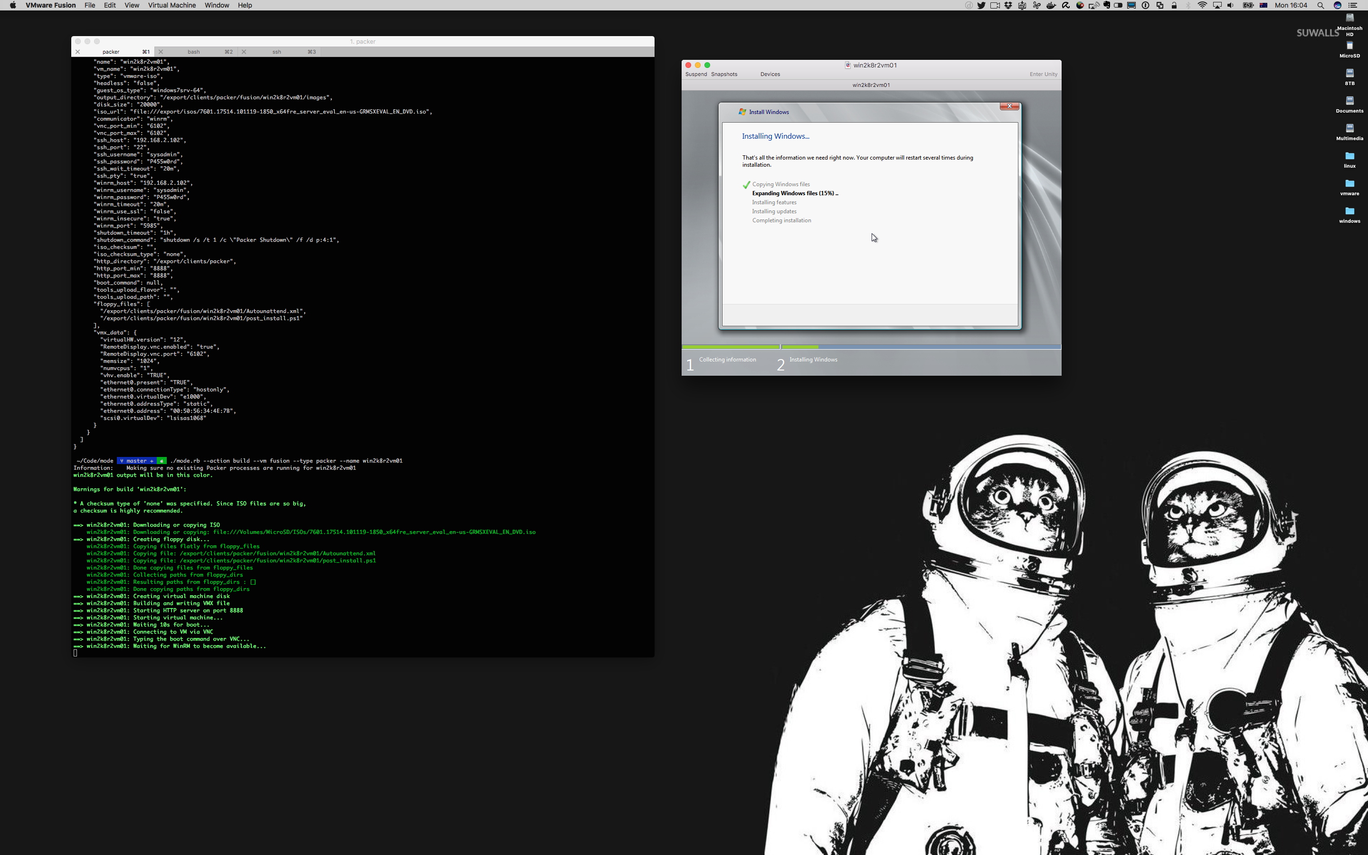Open the Evernote elephant menu icon

click(1106, 5)
